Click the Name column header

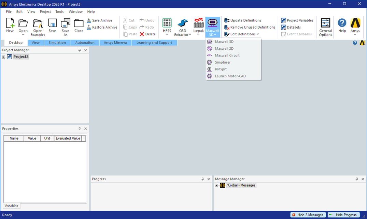point(14,138)
